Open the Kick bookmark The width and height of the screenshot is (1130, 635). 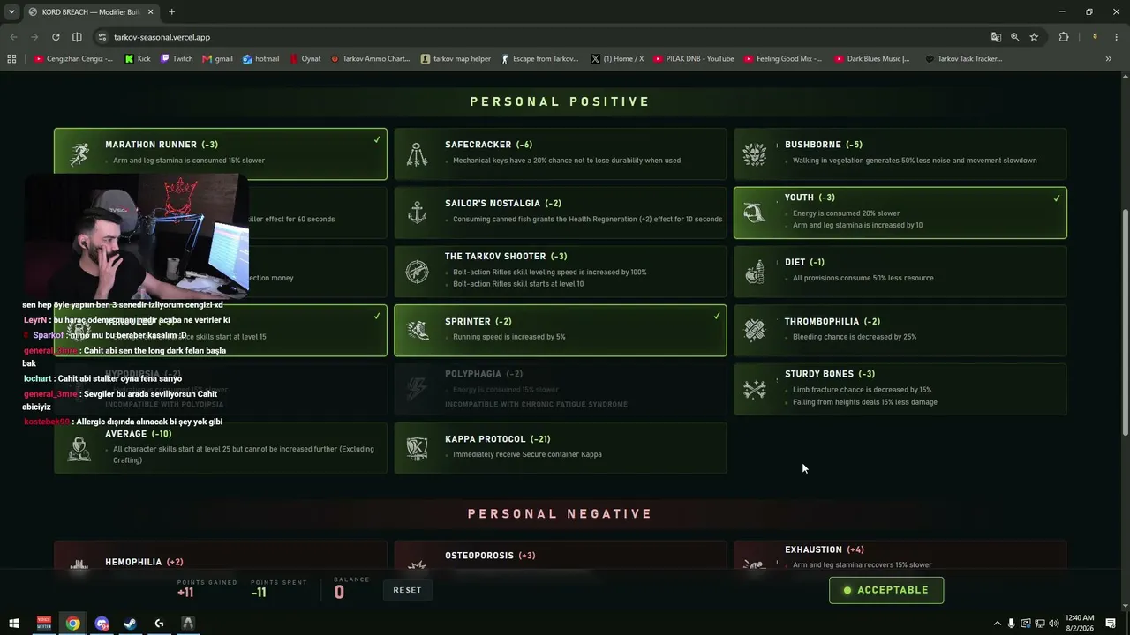[x=138, y=59]
